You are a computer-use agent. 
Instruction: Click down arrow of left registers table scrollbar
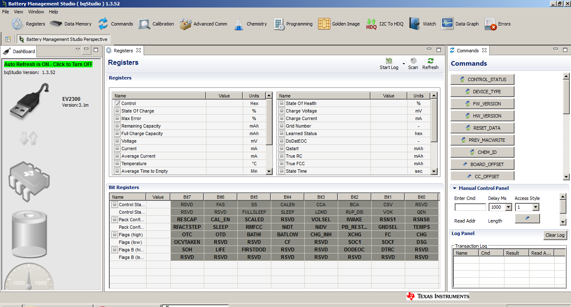tap(269, 171)
